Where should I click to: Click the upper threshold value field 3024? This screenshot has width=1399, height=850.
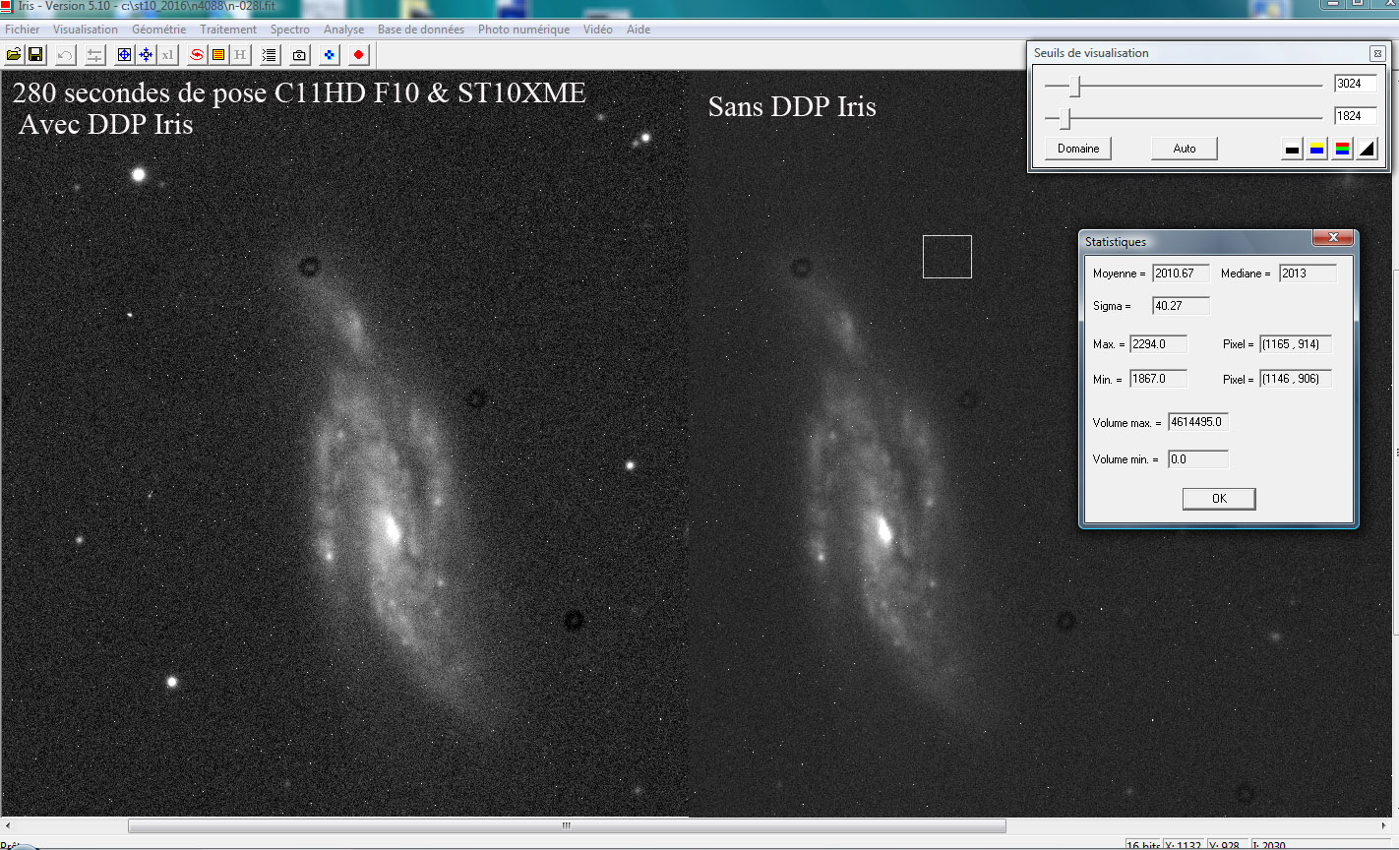click(x=1356, y=84)
